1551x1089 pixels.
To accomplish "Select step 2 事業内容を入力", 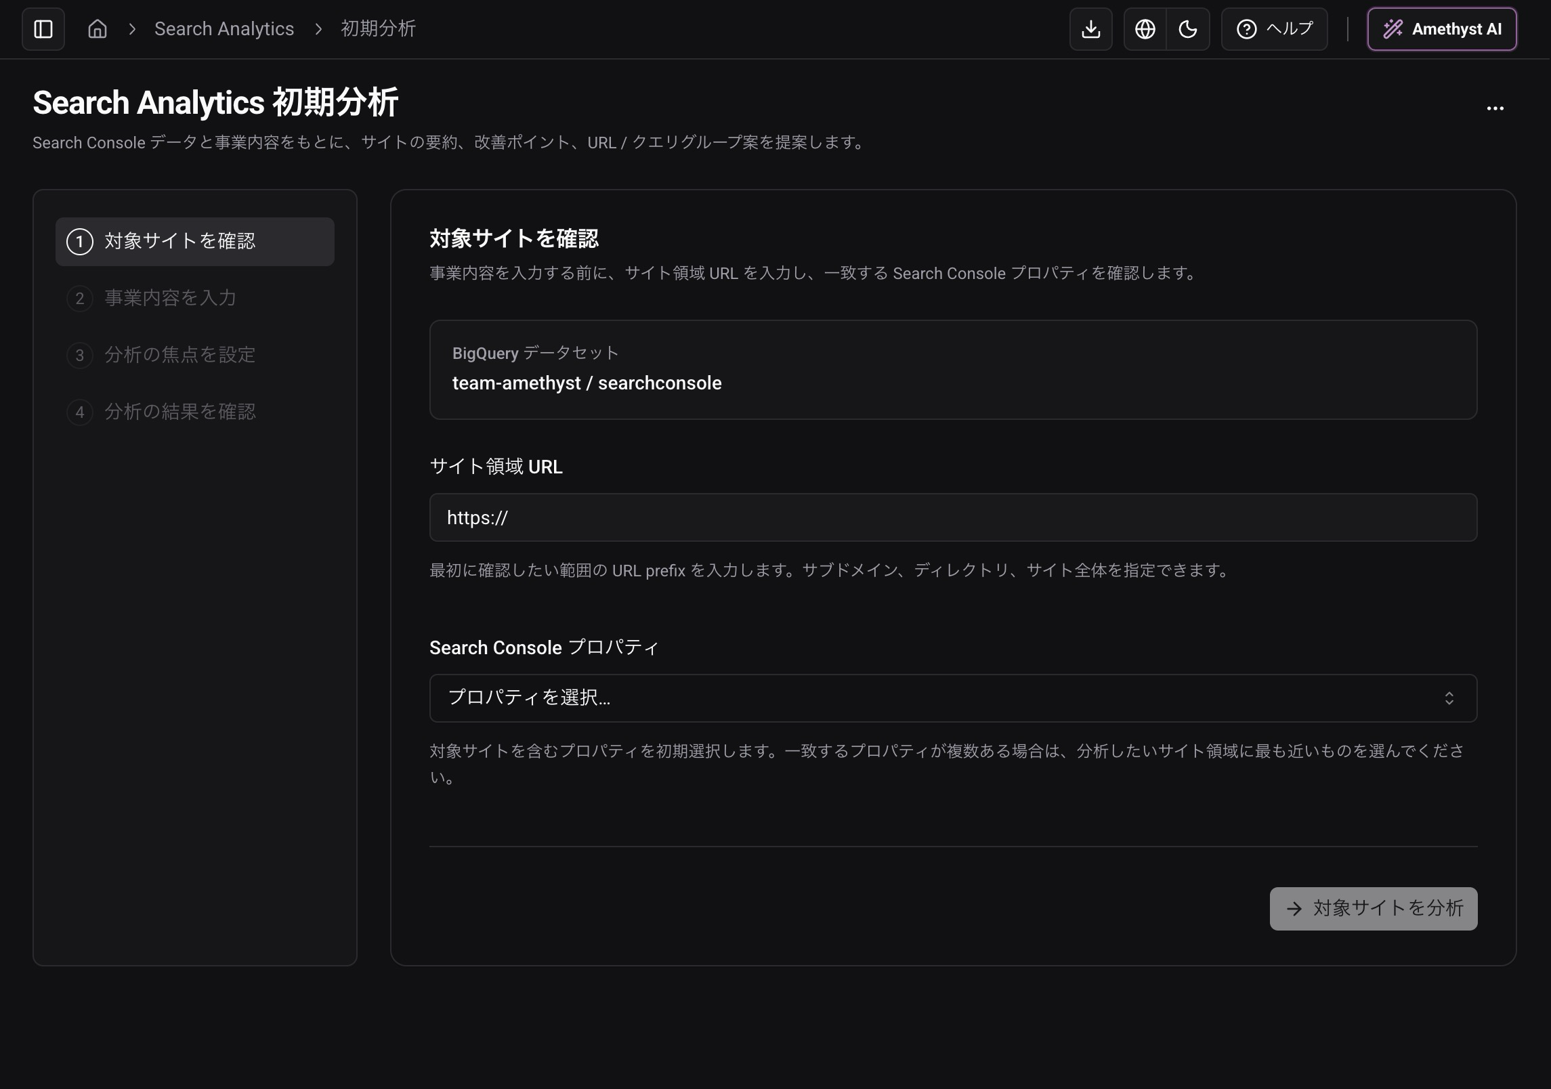I will pyautogui.click(x=195, y=299).
